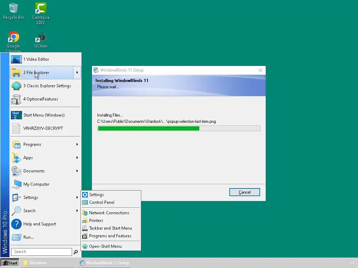Click the 'Installing Files...' status text
Screen dimensions: 358x268
pyautogui.click(x=110, y=115)
